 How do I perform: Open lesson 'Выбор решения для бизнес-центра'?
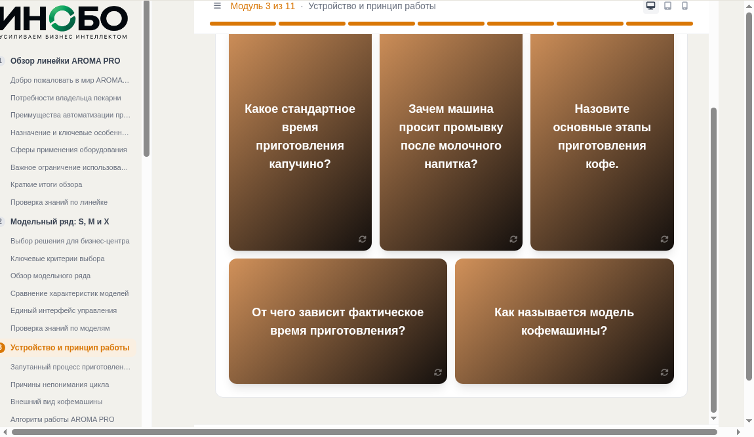click(x=70, y=241)
